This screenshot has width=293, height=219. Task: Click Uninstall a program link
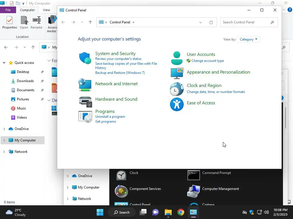110,117
